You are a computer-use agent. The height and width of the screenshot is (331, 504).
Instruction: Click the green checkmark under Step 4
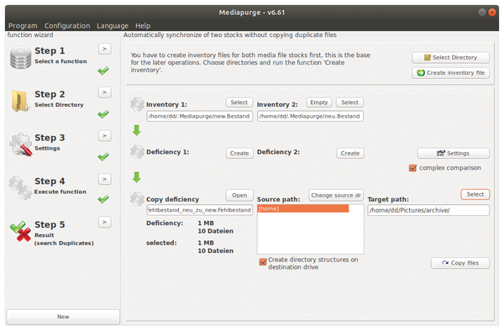[103, 199]
